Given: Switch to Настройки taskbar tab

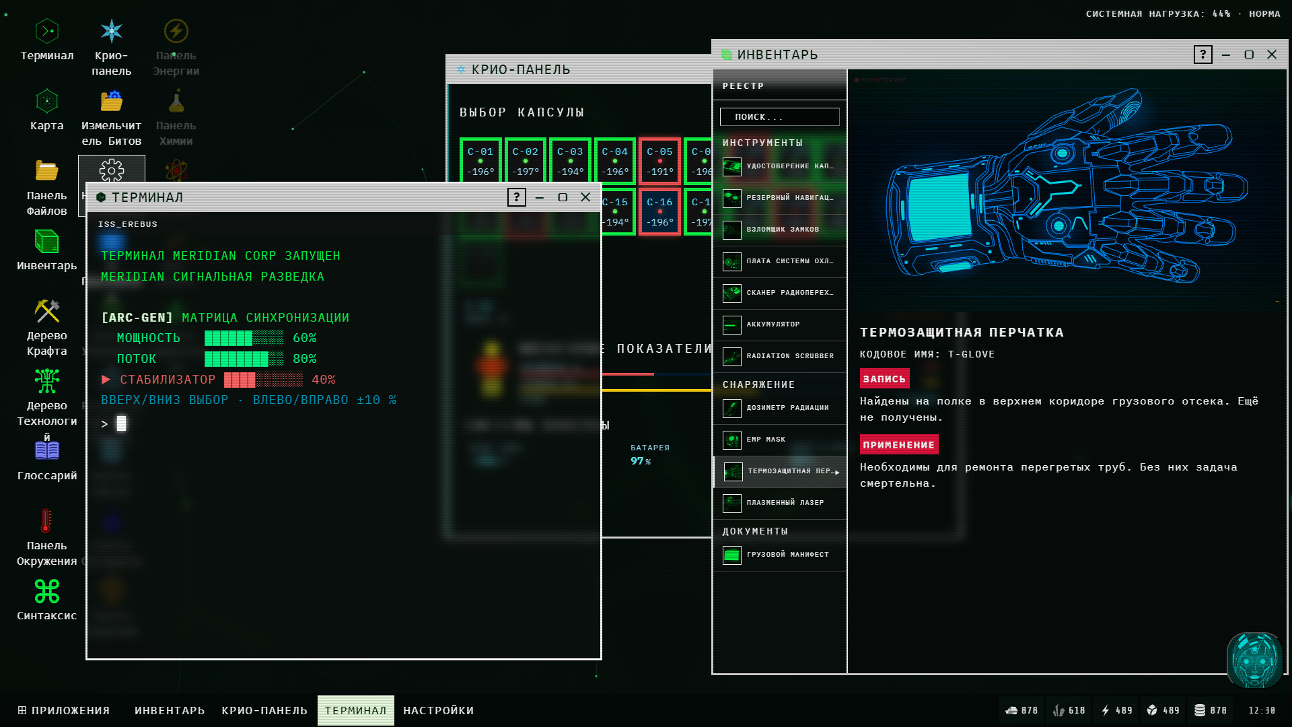Looking at the screenshot, I should click(439, 710).
